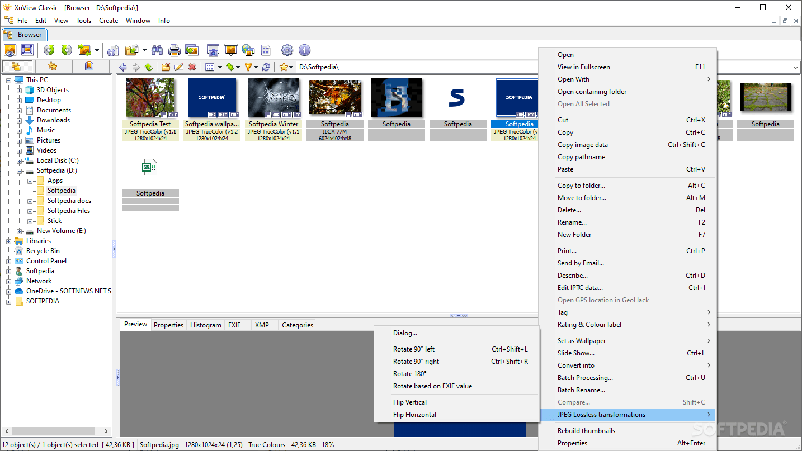This screenshot has height=451, width=802.
Task: Open the address path dropdown arrow
Action: point(796,67)
